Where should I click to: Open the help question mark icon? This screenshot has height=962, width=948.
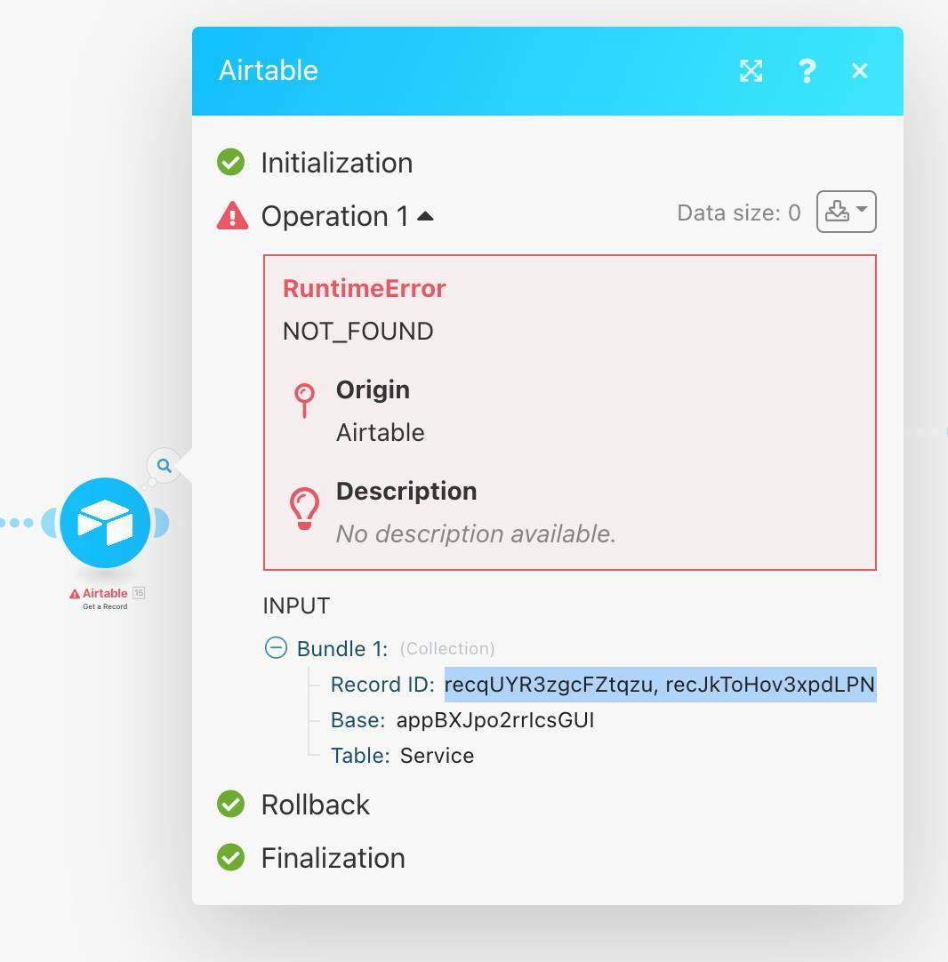807,71
